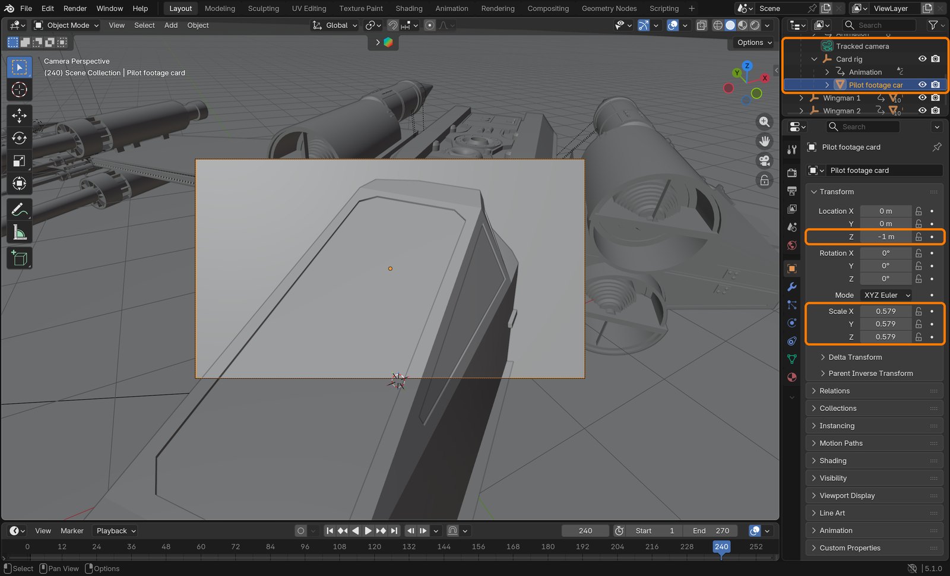Toggle lock on Location Z
Screen dimensions: 950x576
click(919, 236)
